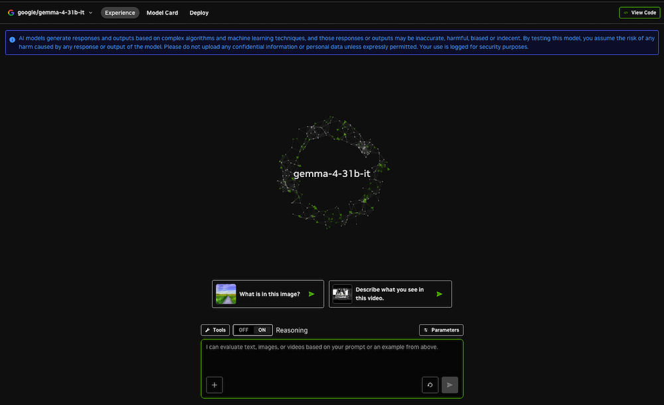Click the View Code button

pyautogui.click(x=639, y=13)
